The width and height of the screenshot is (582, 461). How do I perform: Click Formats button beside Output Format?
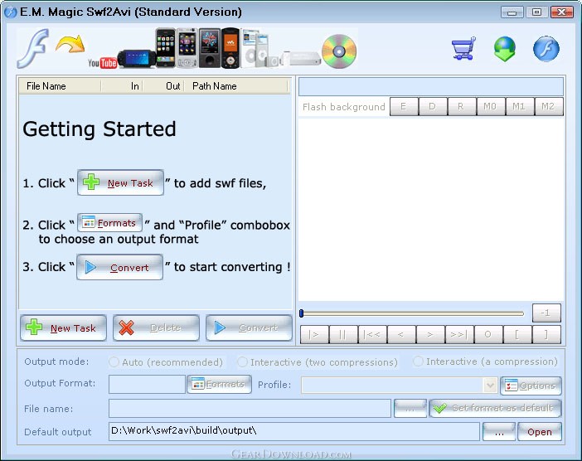pyautogui.click(x=219, y=384)
